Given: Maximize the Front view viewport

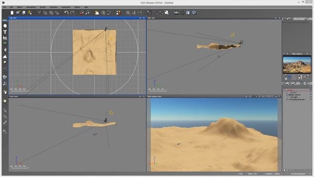Looking at the screenshot, I should click(144, 96).
